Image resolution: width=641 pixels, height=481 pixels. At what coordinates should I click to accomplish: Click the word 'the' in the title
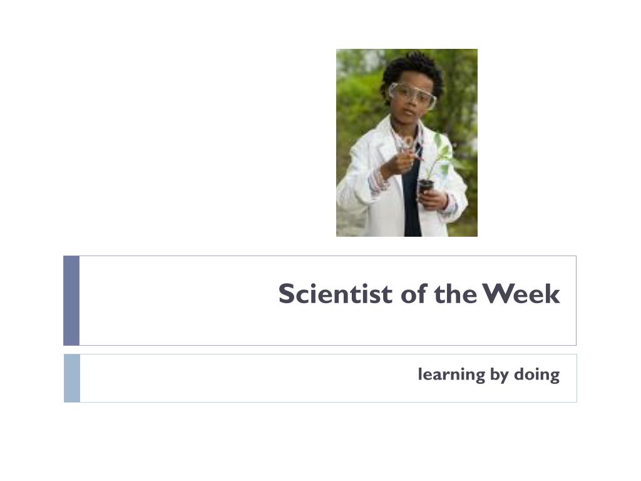tap(455, 294)
